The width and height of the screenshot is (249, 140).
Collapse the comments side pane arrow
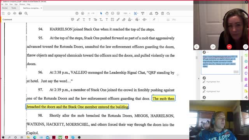click(x=198, y=79)
